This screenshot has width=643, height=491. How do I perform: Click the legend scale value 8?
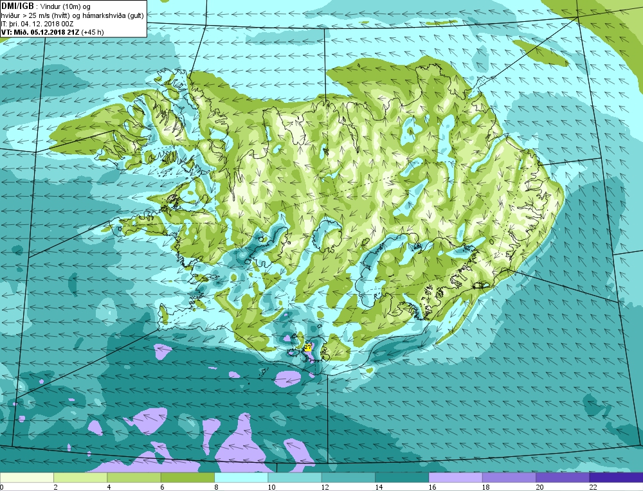point(216,487)
